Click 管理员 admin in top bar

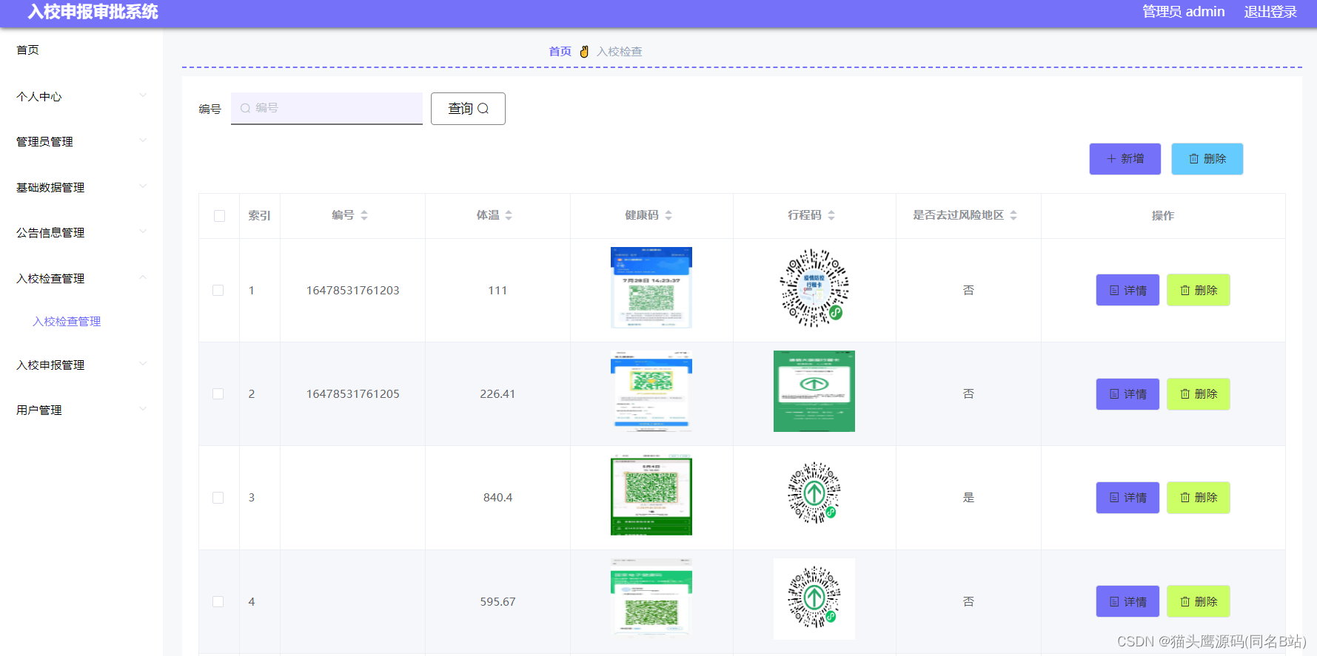[x=1183, y=12]
